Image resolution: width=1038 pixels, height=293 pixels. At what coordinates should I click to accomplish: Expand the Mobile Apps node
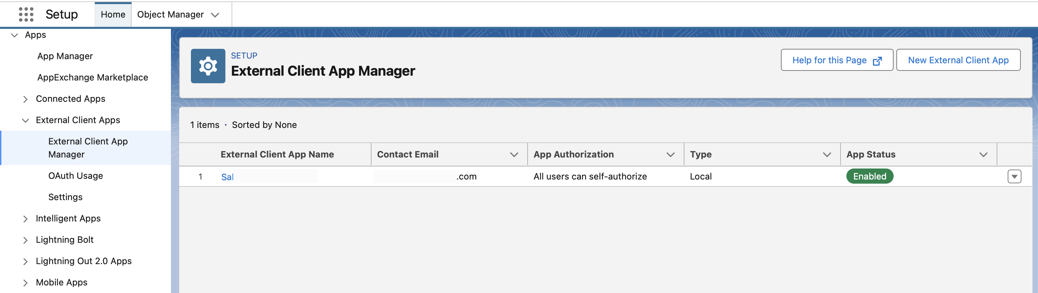26,283
